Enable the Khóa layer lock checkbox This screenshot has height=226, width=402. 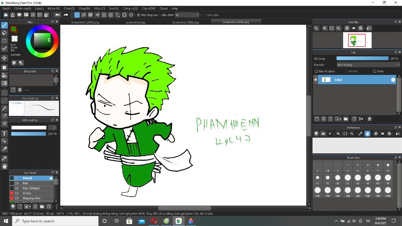[375, 71]
